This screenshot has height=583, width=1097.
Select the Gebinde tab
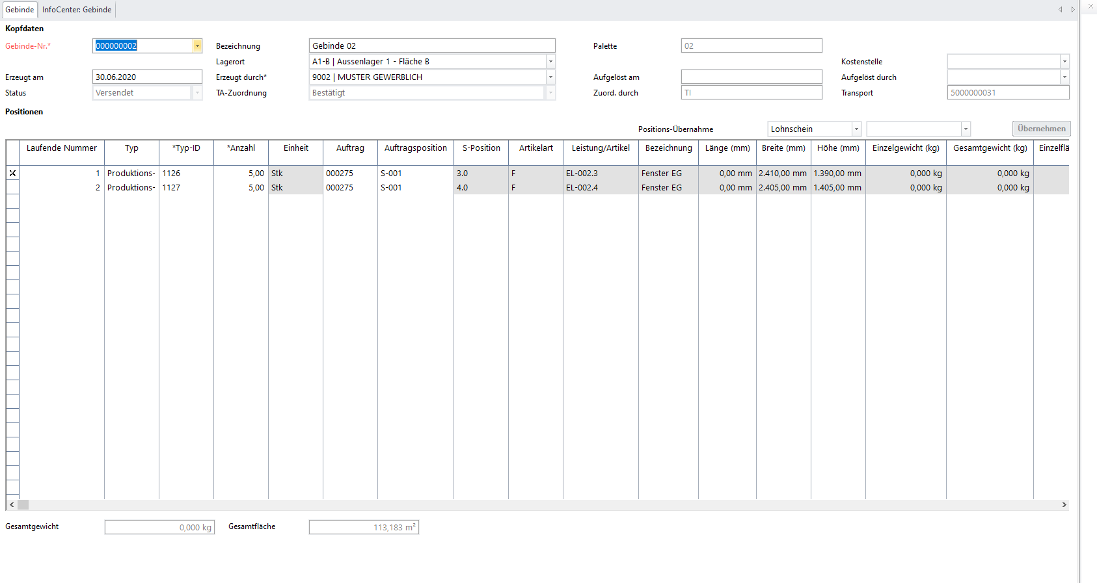(x=20, y=10)
